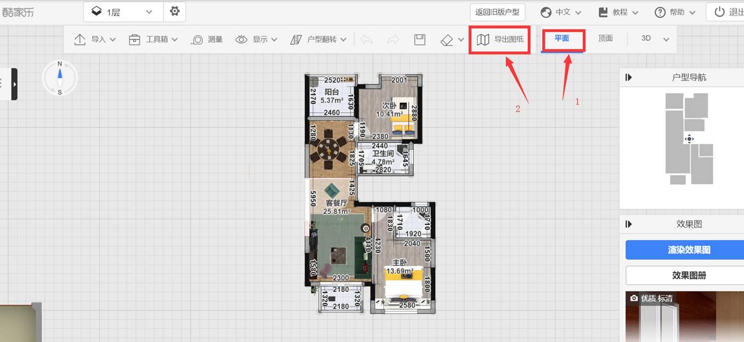Select the eraser clear tool

(x=447, y=40)
